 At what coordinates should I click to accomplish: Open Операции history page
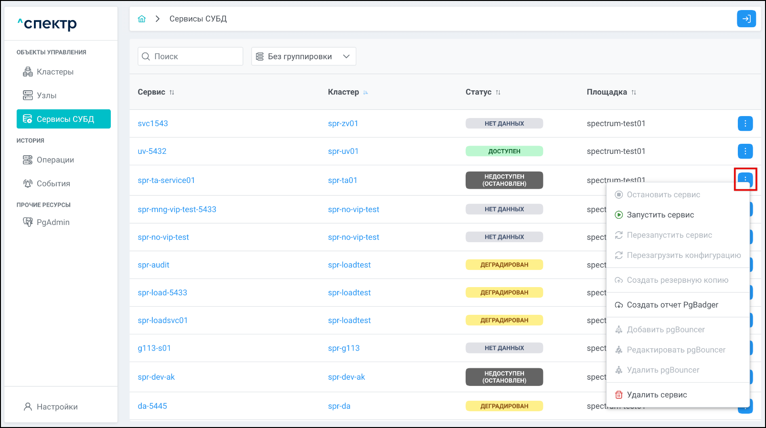coord(55,160)
